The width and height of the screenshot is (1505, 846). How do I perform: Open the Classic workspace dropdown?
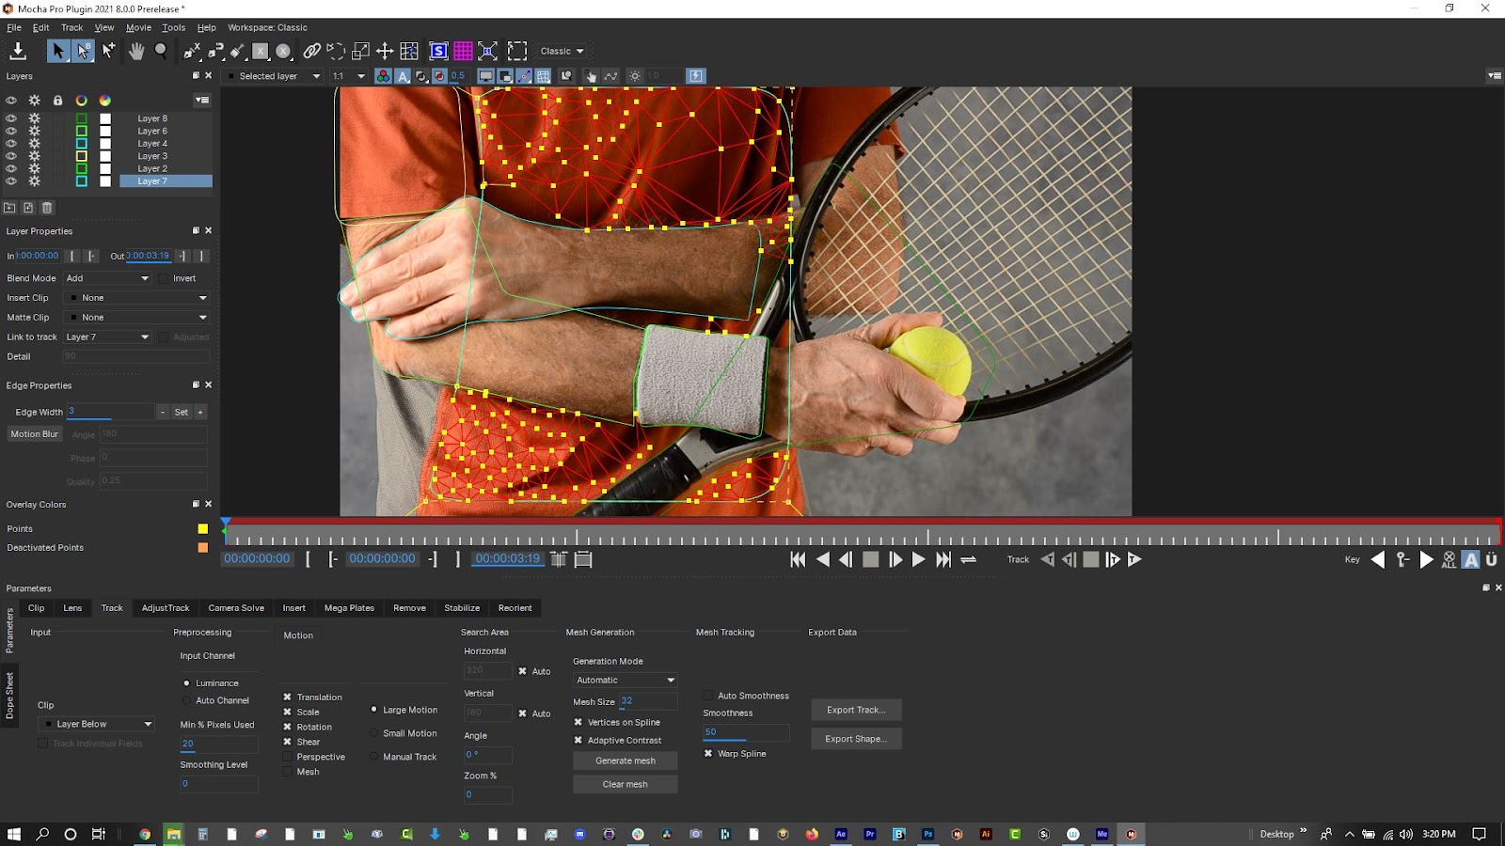tap(562, 51)
